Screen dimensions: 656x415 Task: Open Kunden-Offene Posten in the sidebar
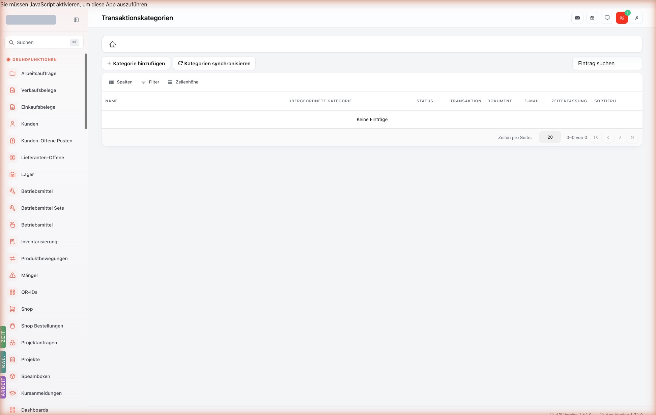[x=44, y=141]
